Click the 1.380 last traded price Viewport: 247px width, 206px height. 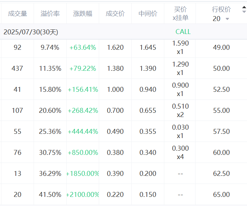point(115,69)
